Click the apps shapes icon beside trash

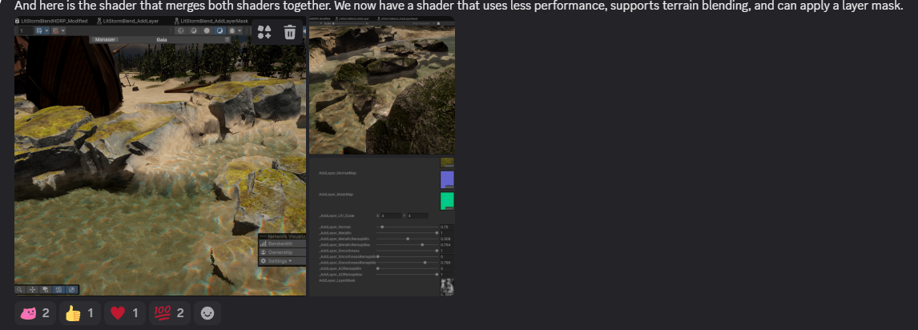(265, 32)
